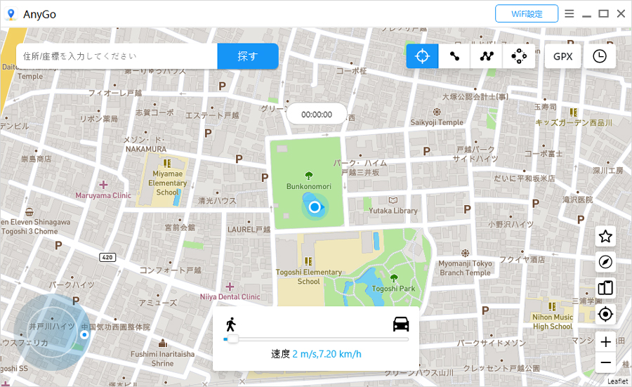
Task: Click the Nihon Music High School marker
Action: coord(552,307)
